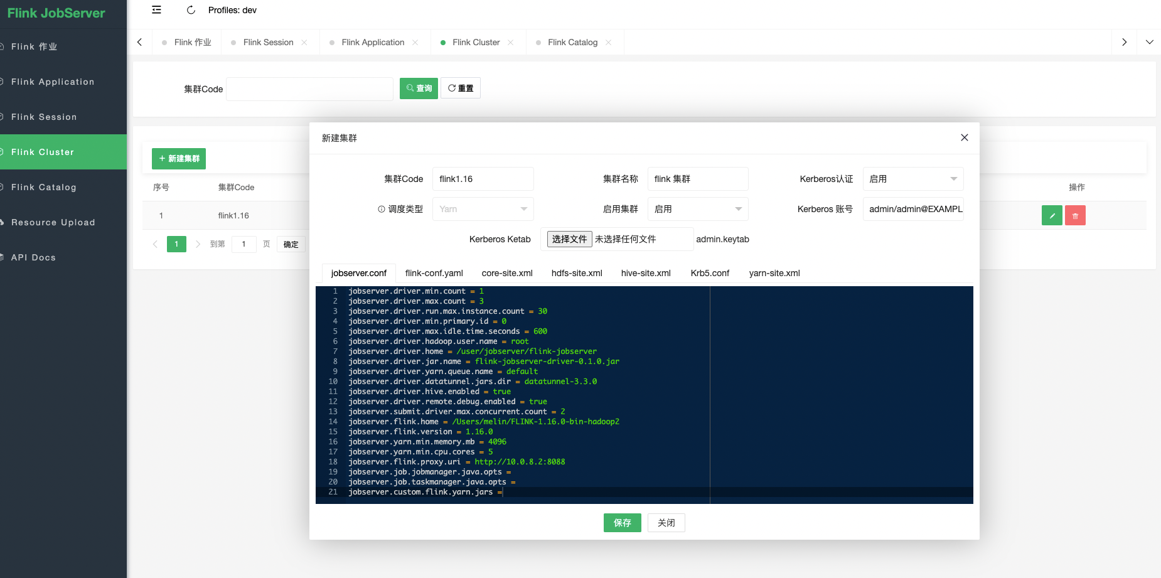This screenshot has width=1161, height=578.
Task: Click the 选择文件 file chooser button
Action: (x=570, y=239)
